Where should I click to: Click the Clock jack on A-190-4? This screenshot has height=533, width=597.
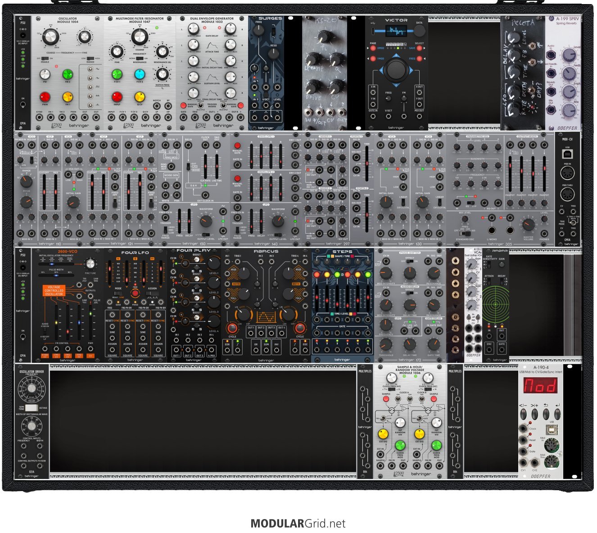524,428
